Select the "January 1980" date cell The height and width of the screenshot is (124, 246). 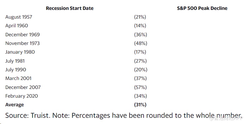pos(20,52)
